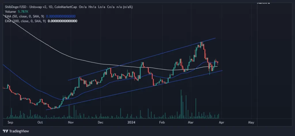Click the Mar label on time axis
The image size is (295, 136).
(x=191, y=123)
